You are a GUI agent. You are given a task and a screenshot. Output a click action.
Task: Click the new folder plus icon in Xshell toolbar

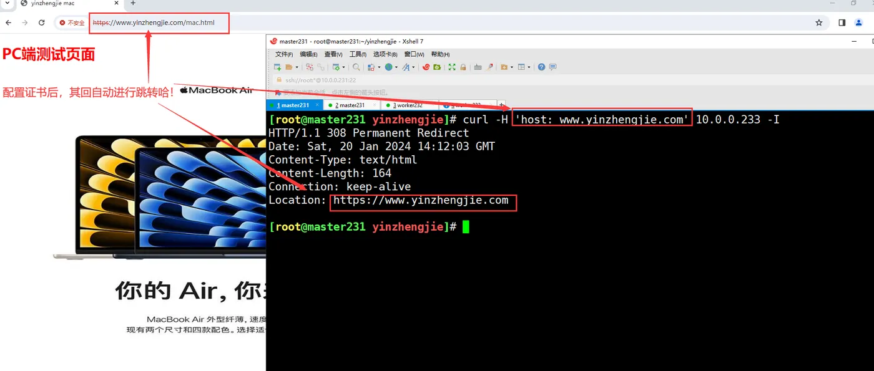pos(504,67)
